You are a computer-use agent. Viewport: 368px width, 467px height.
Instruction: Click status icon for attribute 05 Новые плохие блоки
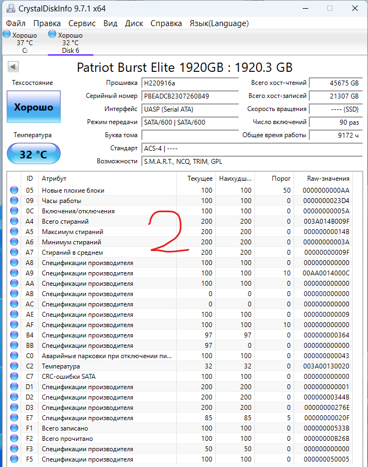point(14,190)
